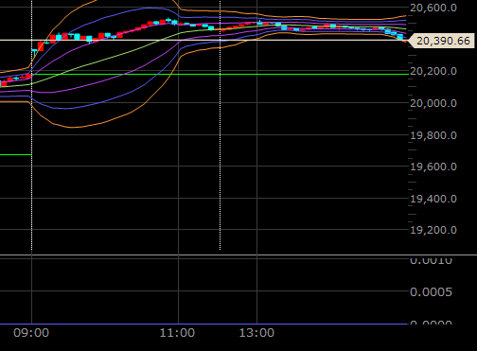Click the 19,600.0 price axis label
This screenshot has width=477, height=351.
(433, 167)
